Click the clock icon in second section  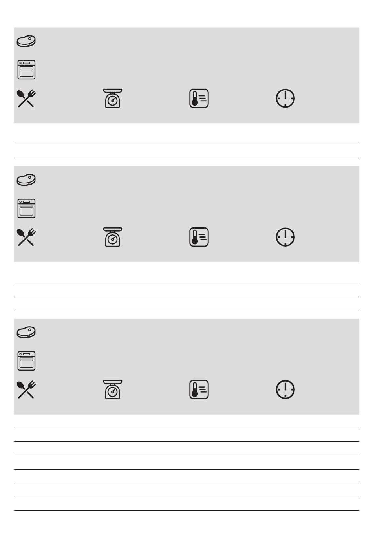[285, 237]
